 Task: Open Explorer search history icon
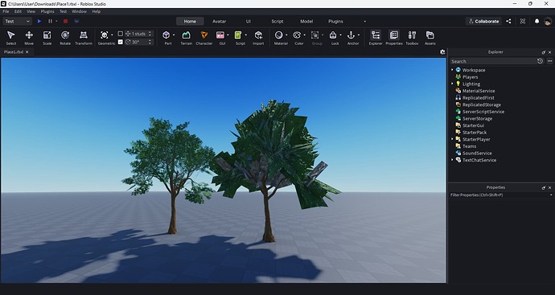(x=540, y=61)
